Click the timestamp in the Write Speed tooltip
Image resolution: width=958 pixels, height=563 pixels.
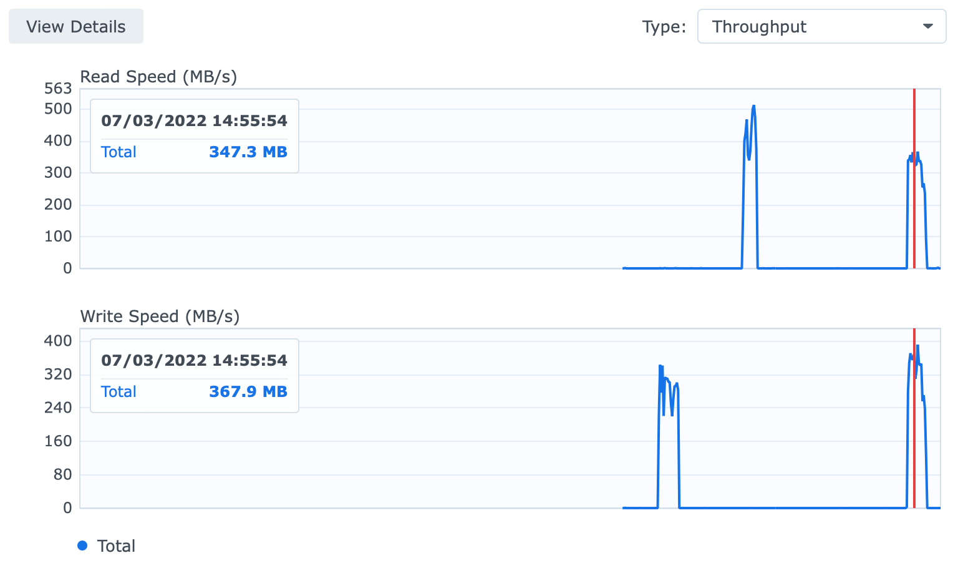194,360
